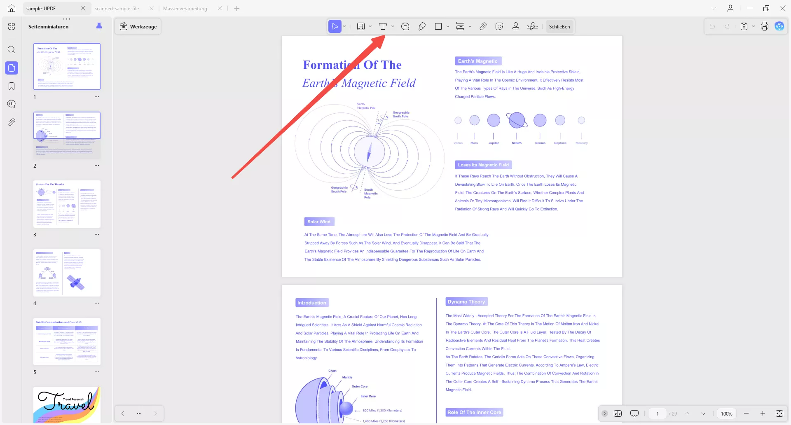This screenshot has width=791, height=425.
Task: Close the scanned-sample-file tab
Action: tap(152, 8)
